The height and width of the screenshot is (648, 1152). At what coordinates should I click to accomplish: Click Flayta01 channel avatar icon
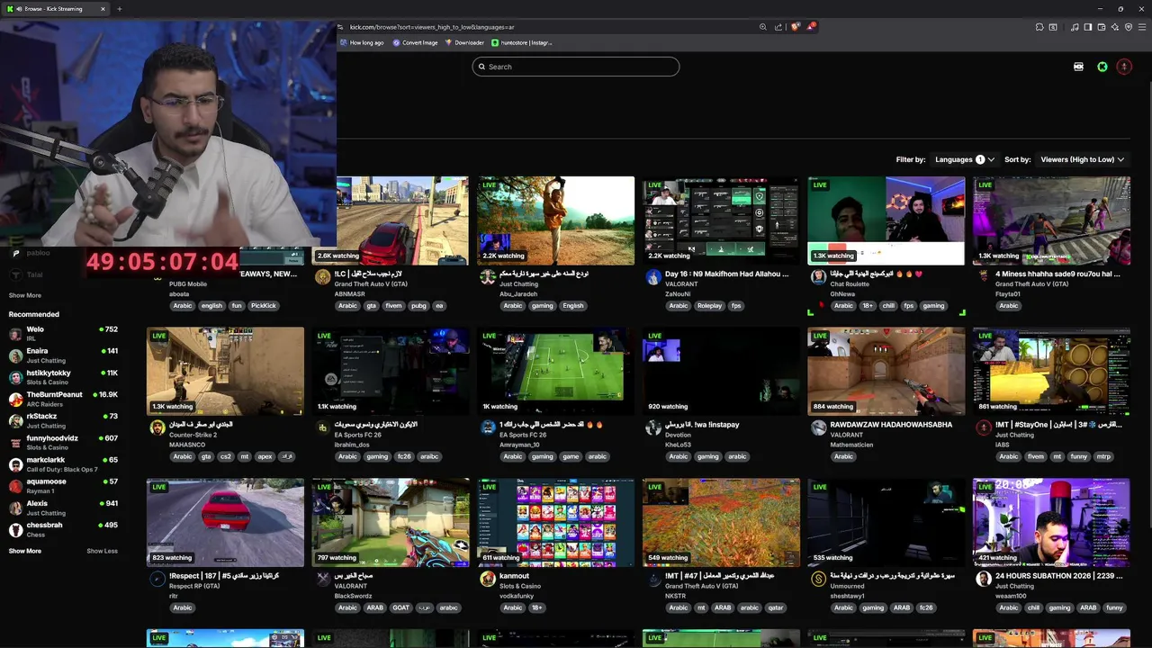tap(984, 277)
